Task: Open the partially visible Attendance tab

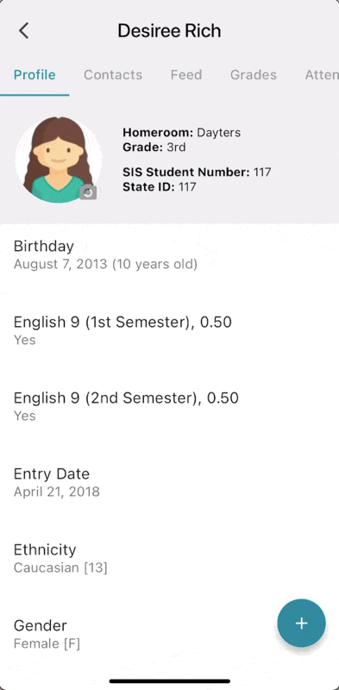Action: [322, 75]
